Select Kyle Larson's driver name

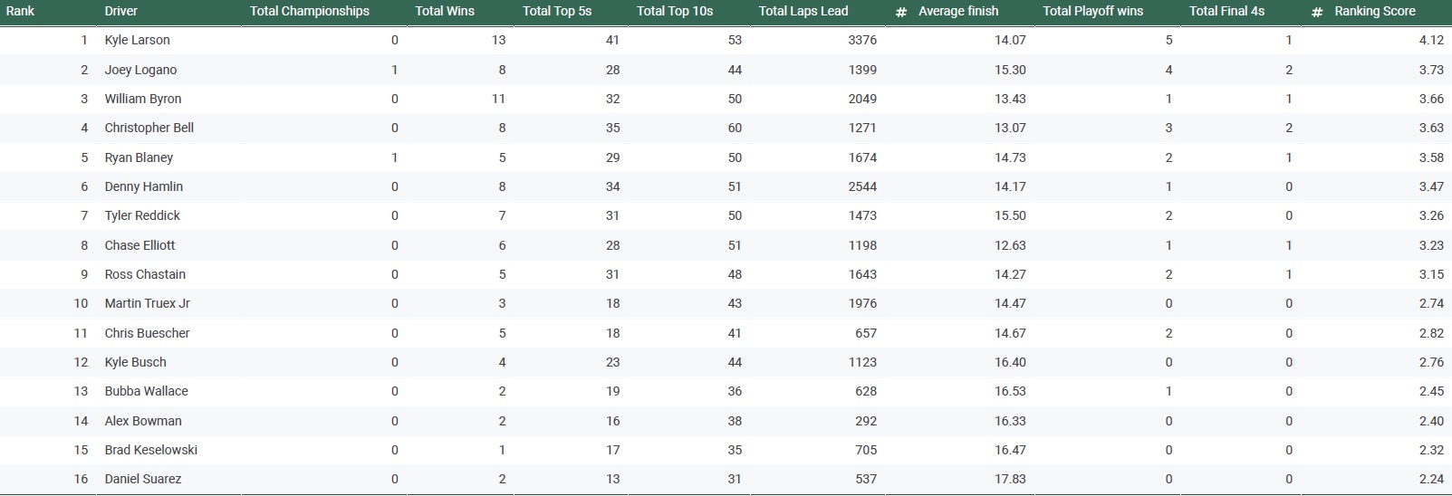[137, 40]
